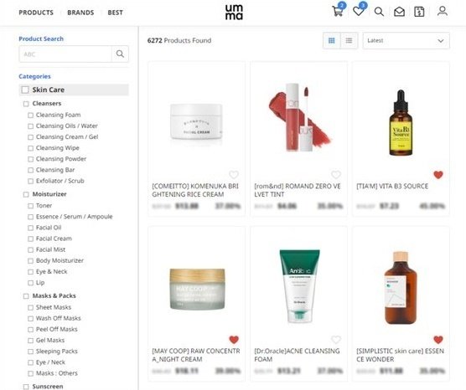Open Dr.Oracle Acne Cleansing Foam image
This screenshot has width=466, height=390.
click(x=299, y=286)
